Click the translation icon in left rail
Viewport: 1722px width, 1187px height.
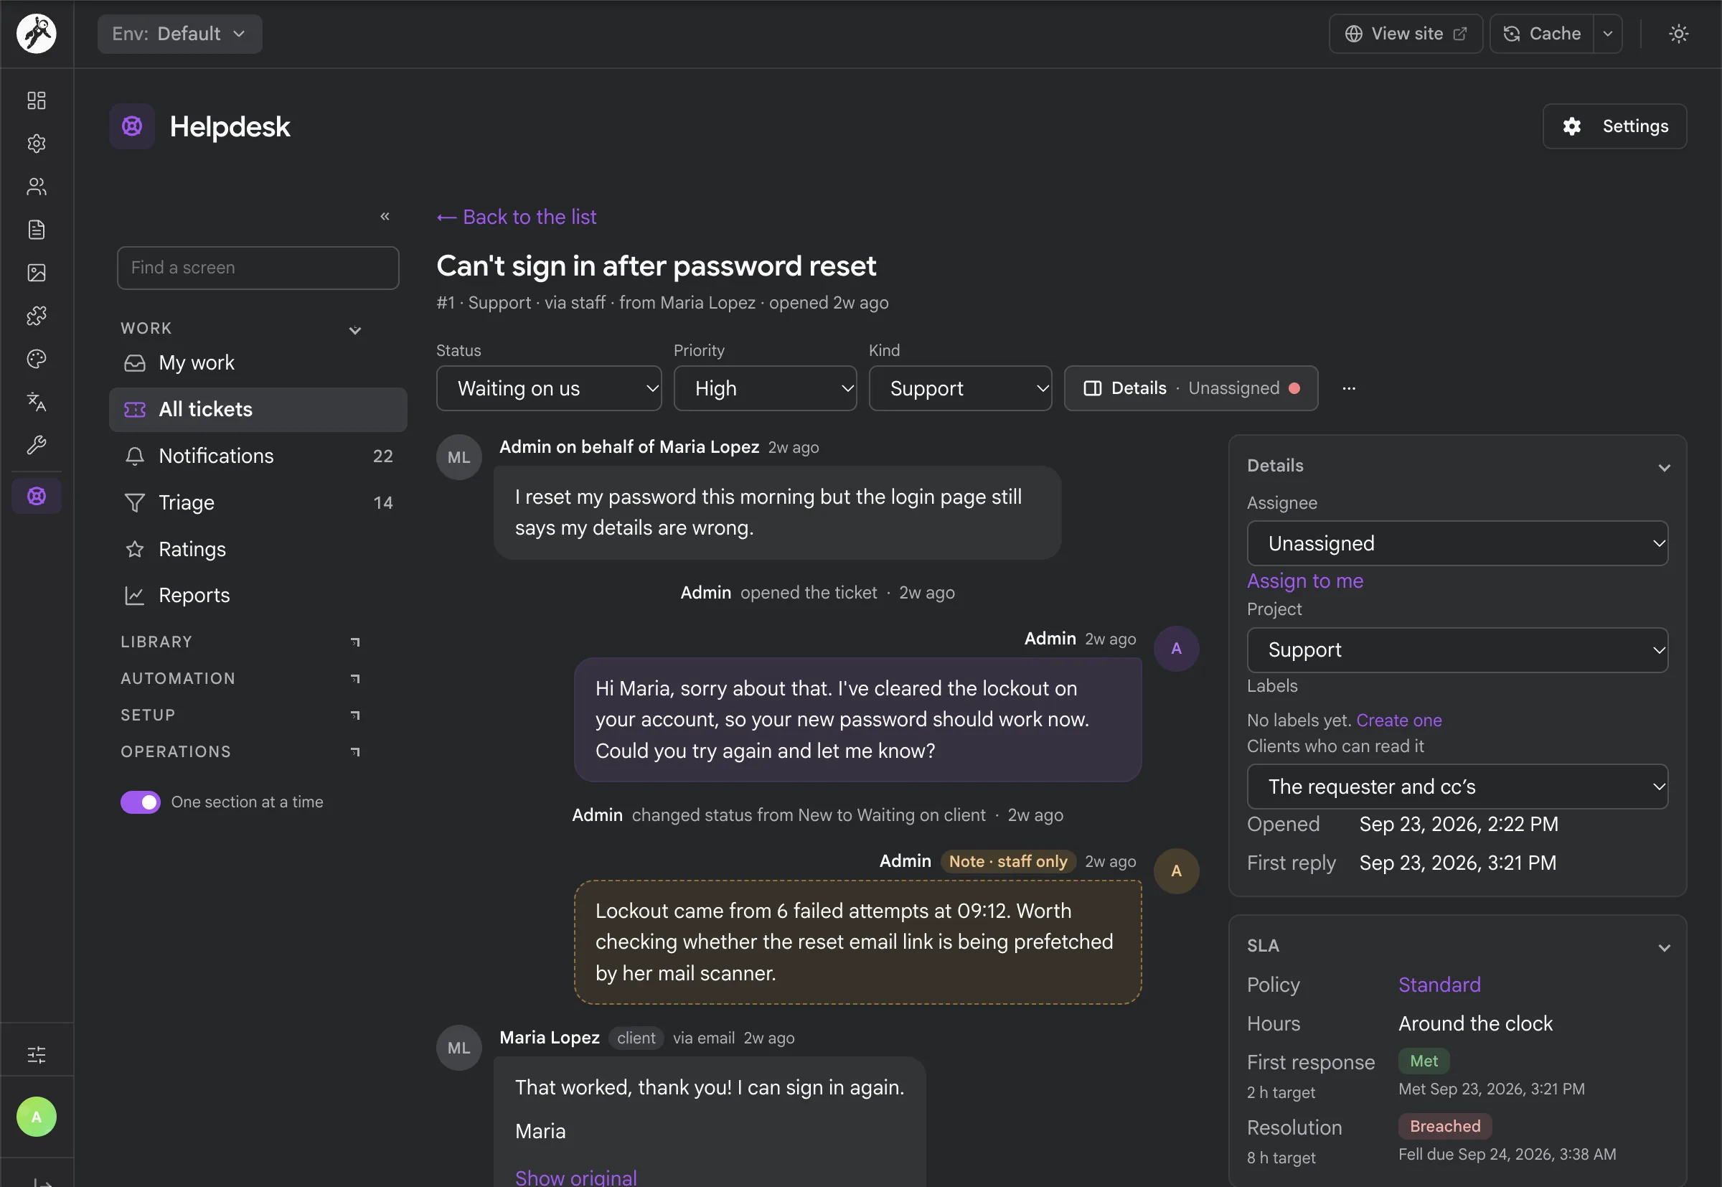37,403
